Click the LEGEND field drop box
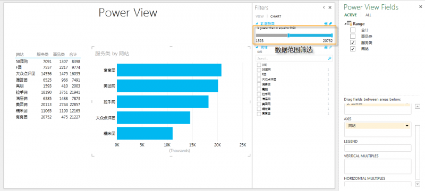 [x=378, y=148]
